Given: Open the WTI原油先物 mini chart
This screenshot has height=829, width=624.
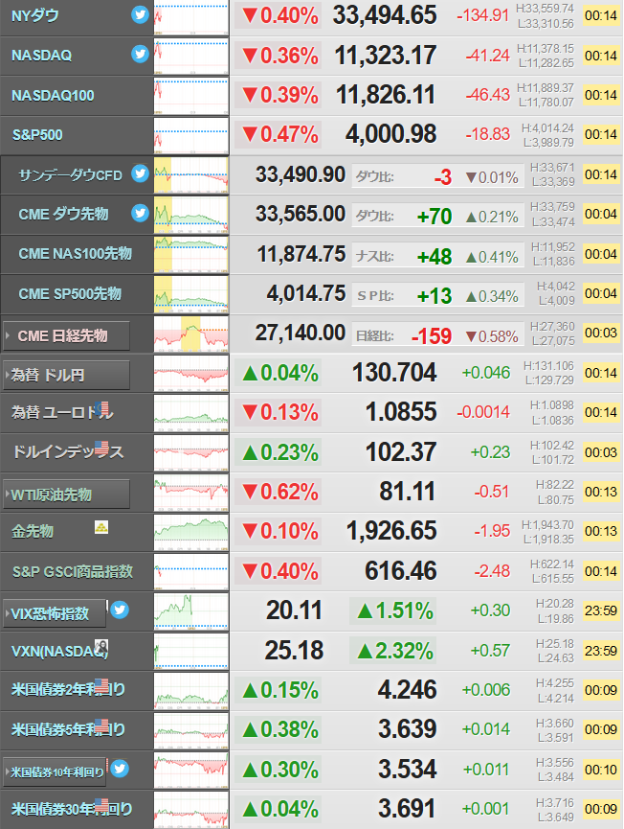Looking at the screenshot, I should [x=191, y=493].
